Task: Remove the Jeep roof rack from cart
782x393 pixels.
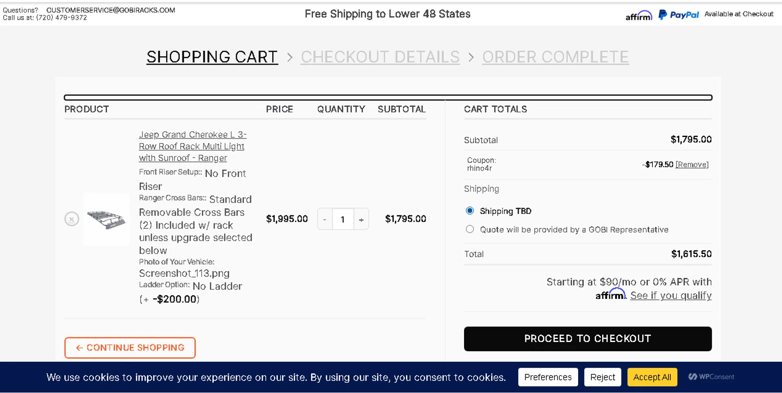Action: pos(71,219)
